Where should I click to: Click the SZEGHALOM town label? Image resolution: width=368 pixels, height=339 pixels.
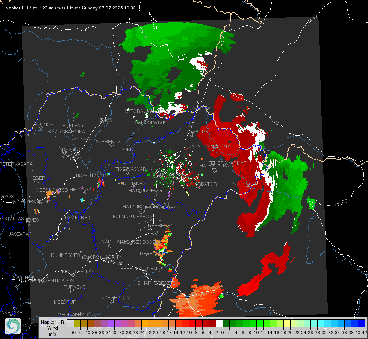tap(116, 297)
